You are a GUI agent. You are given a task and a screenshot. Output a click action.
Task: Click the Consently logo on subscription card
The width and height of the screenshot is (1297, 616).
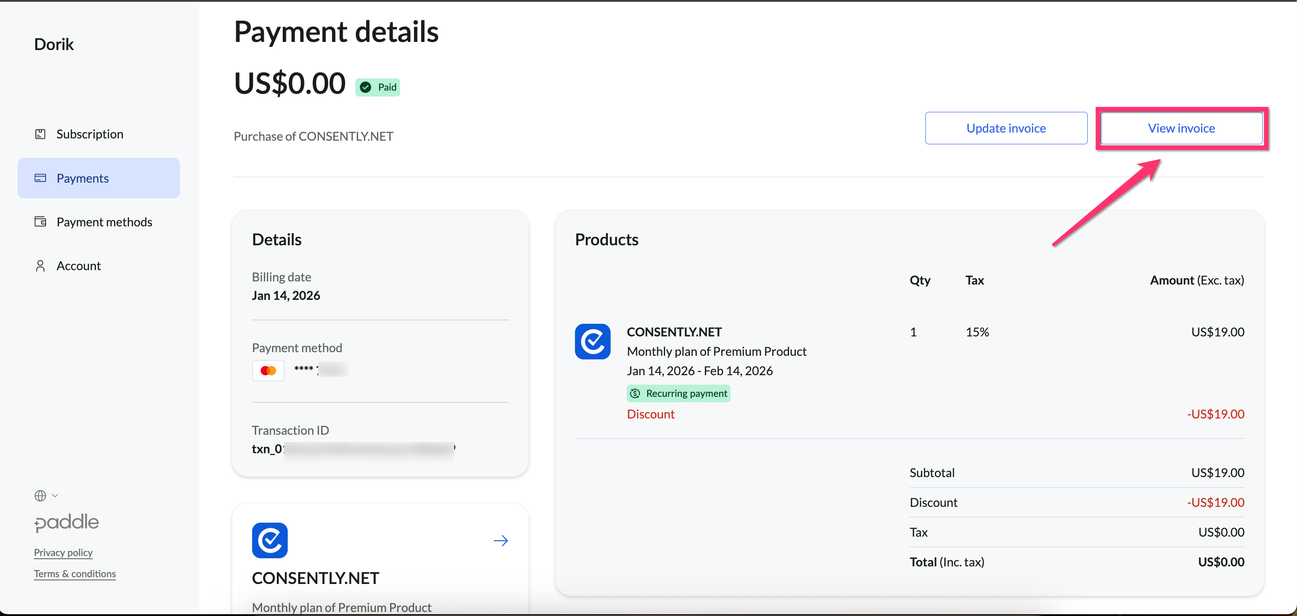pos(269,541)
